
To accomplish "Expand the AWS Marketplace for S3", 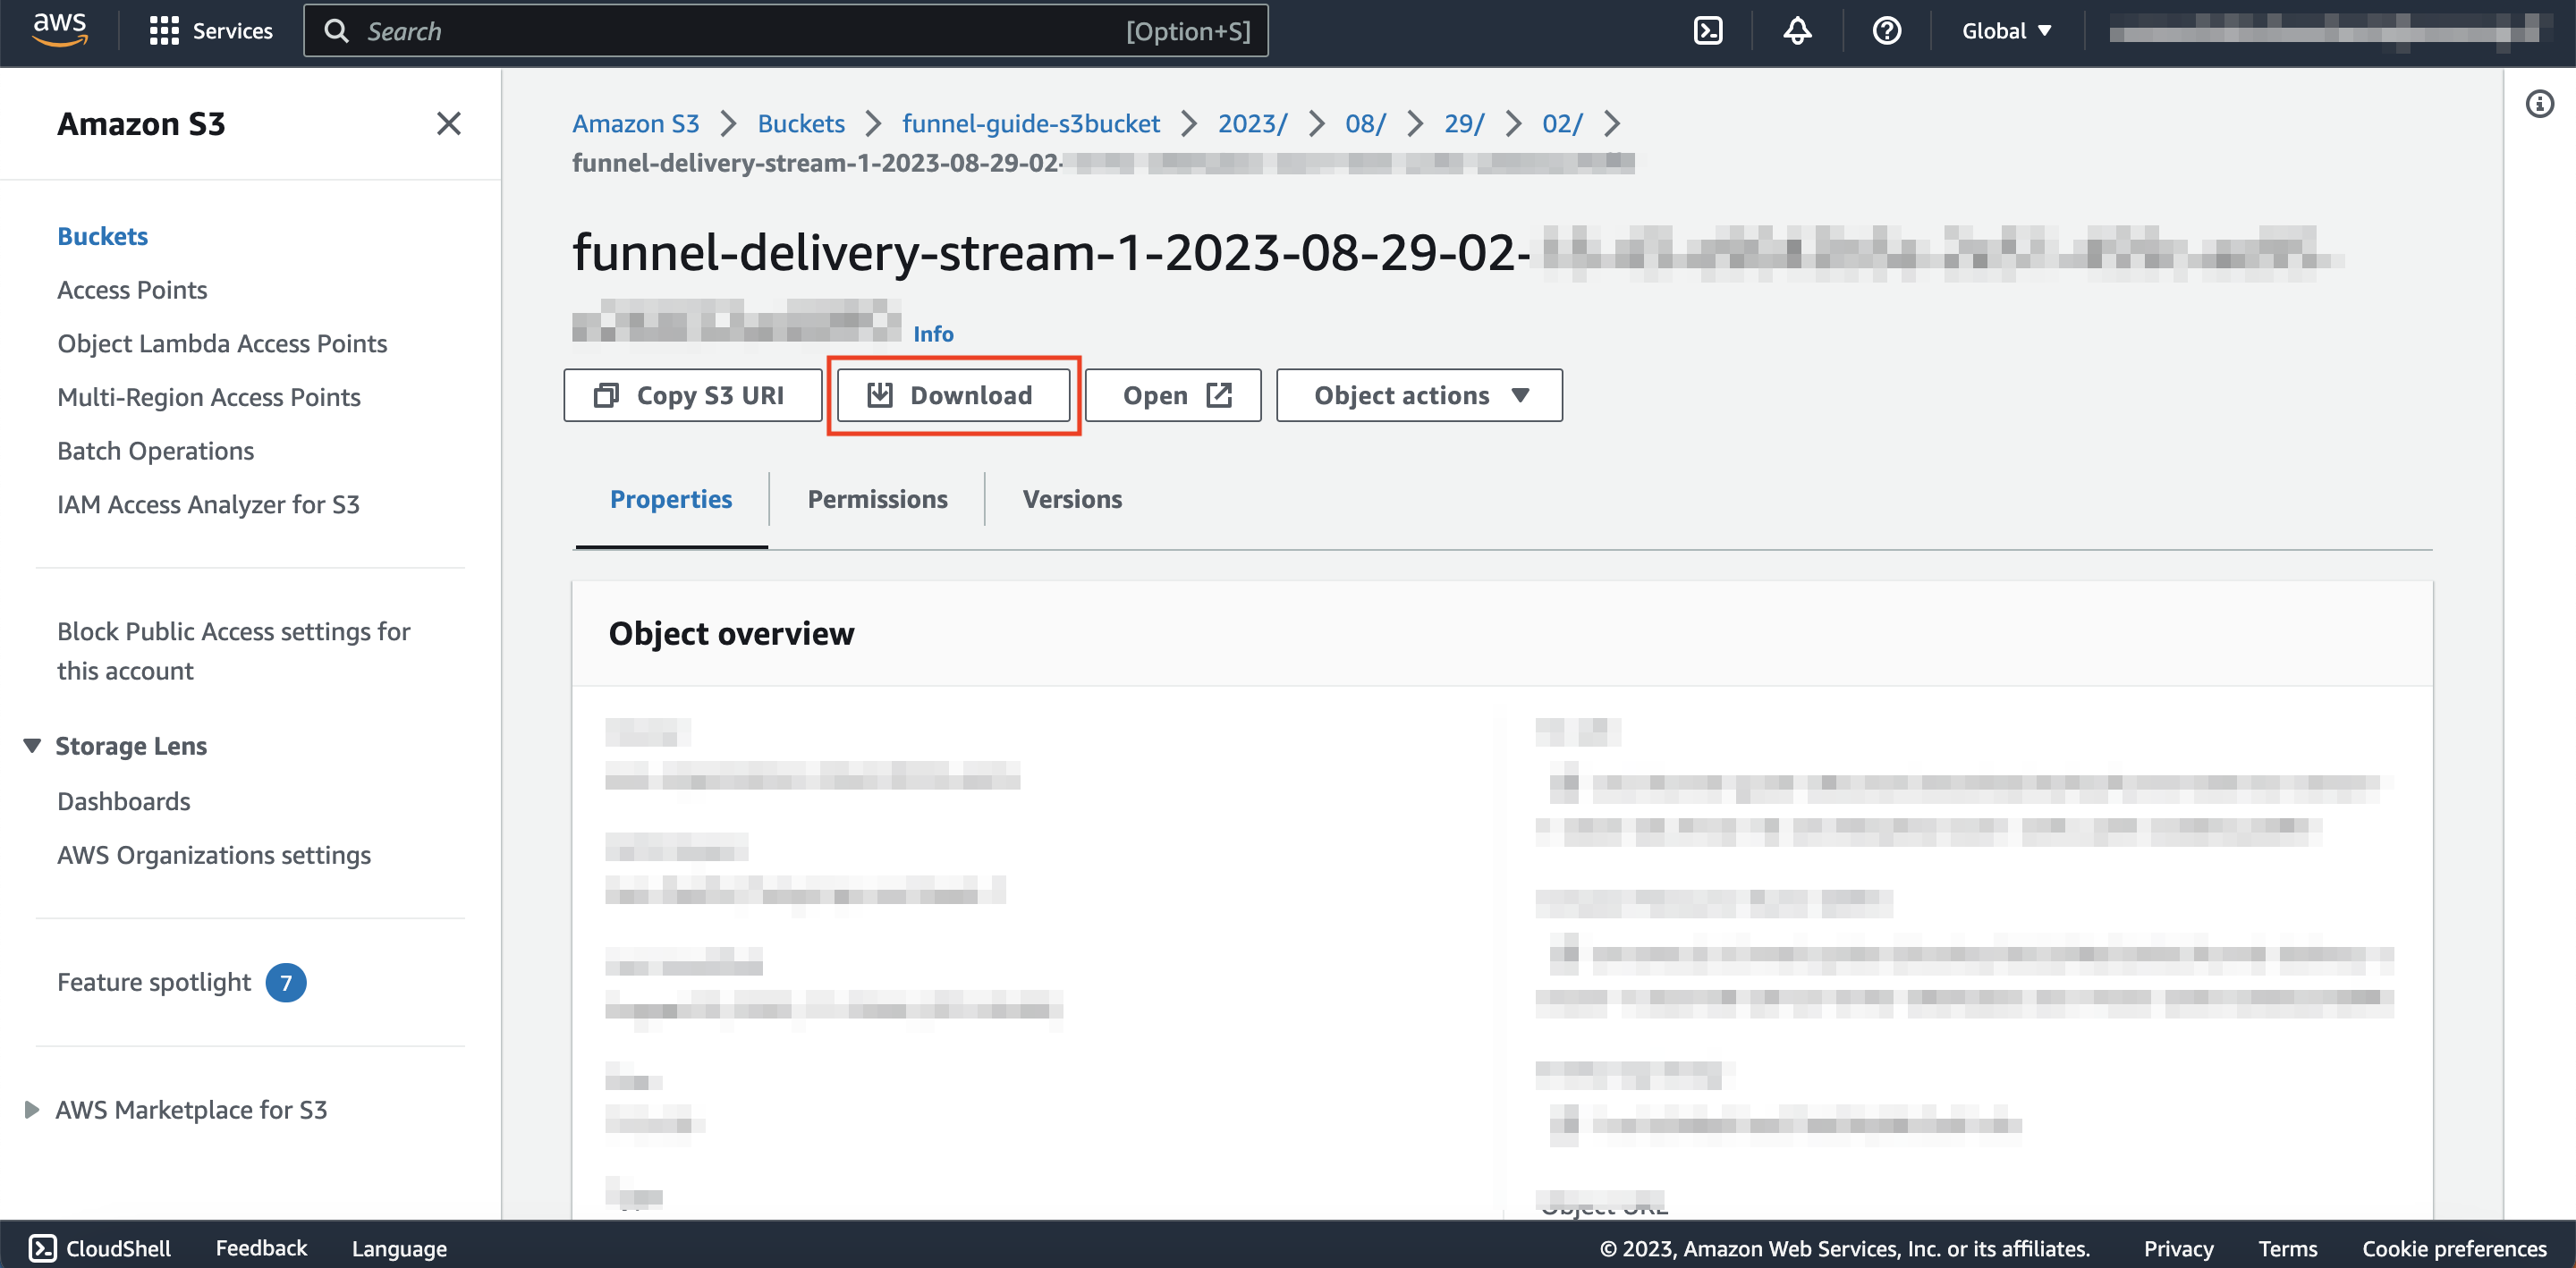I will 31,1109.
